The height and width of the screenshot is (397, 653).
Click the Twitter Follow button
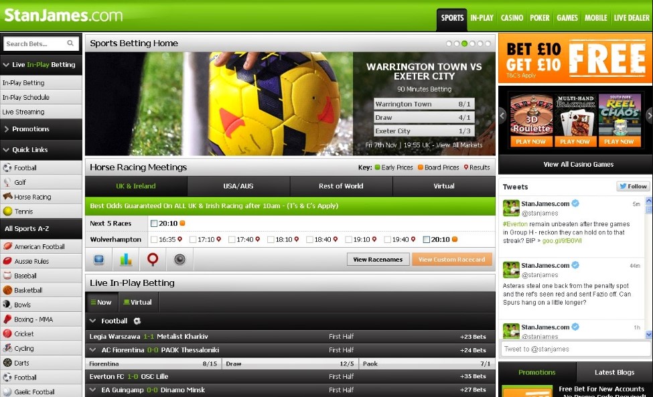point(633,186)
